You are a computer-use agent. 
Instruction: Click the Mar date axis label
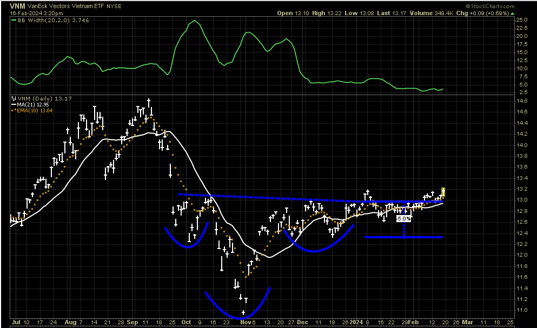[467, 322]
